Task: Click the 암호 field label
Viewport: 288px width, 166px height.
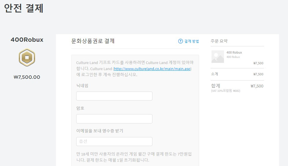Action: click(80, 108)
